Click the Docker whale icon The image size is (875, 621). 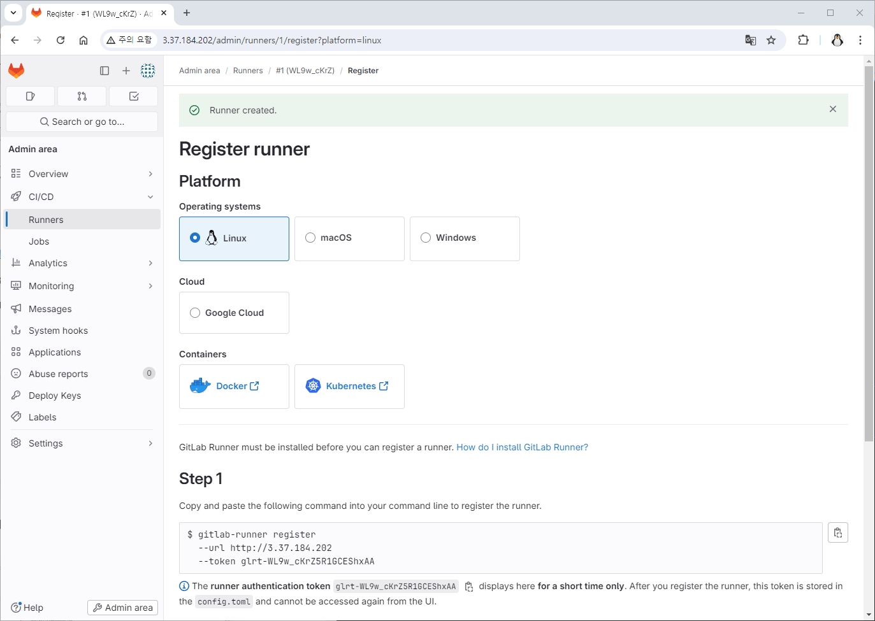tap(200, 386)
